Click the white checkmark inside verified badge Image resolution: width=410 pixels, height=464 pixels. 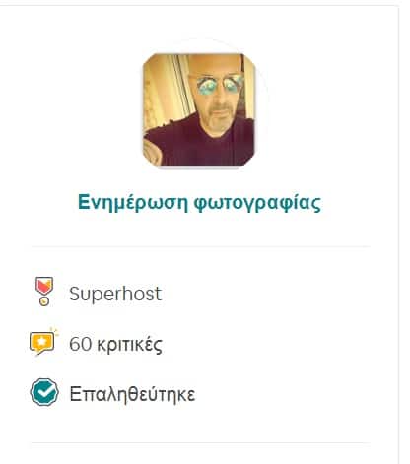click(45, 392)
